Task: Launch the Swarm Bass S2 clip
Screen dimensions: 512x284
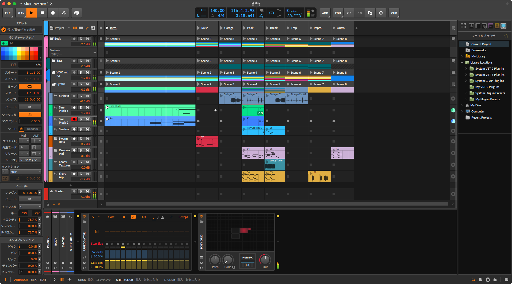Action: pos(198,138)
